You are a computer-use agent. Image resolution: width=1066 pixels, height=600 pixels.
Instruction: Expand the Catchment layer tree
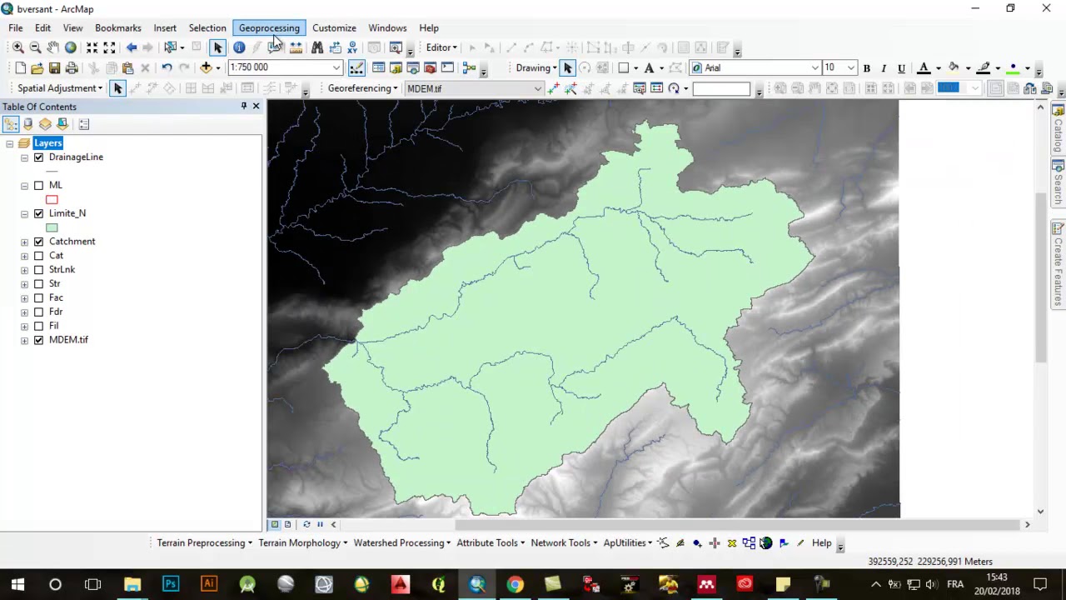24,242
